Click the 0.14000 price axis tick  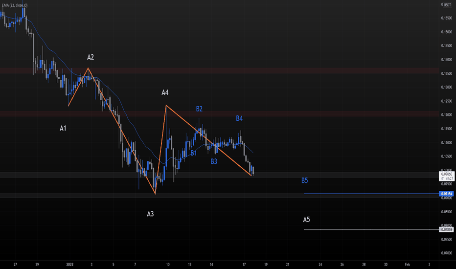447,60
